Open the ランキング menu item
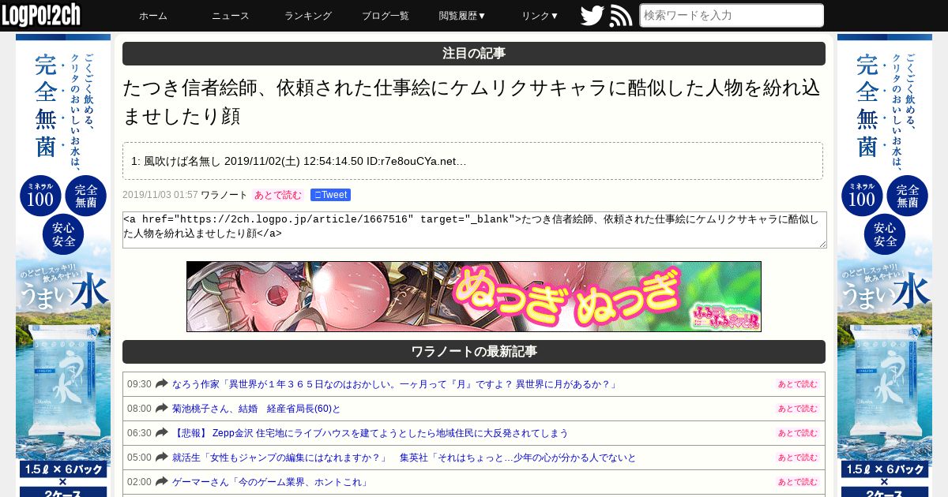This screenshot has height=497, width=948. (308, 16)
